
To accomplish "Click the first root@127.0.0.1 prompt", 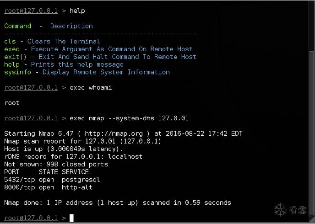I will click(31, 11).
